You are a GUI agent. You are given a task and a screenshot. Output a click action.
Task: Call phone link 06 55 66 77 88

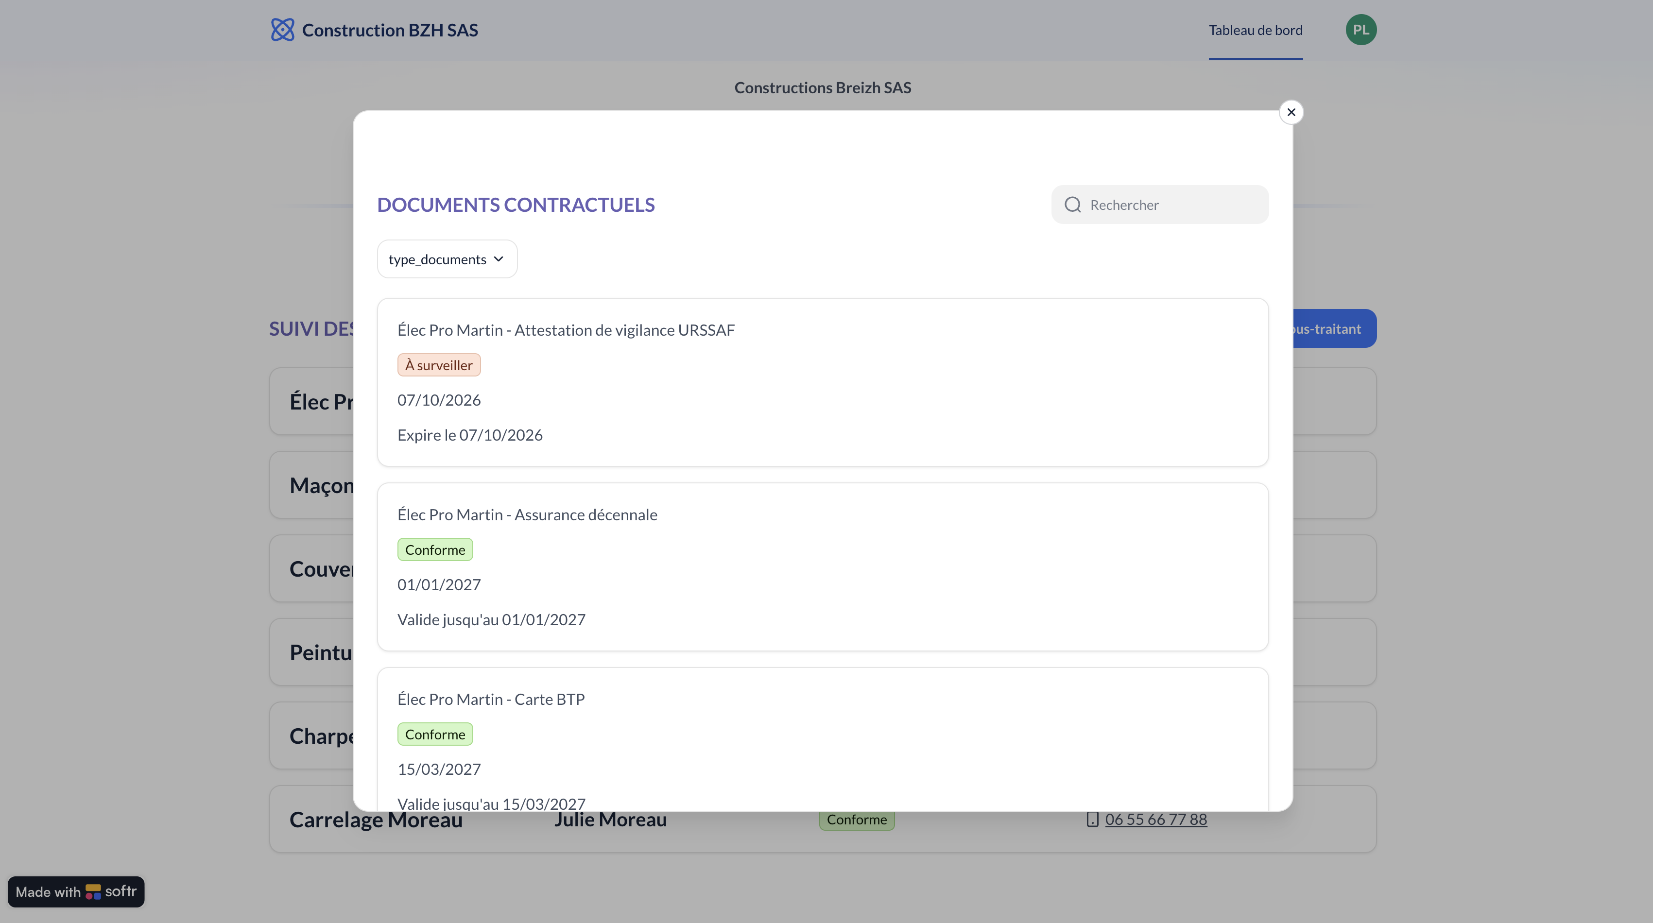[1155, 819]
